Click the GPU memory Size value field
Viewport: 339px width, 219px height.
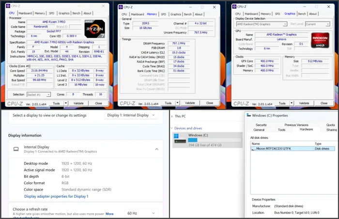tap(315, 61)
